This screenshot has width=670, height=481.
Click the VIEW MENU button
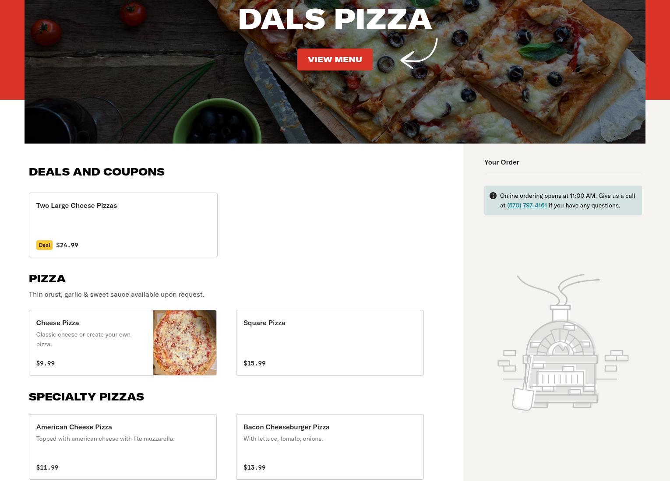(335, 60)
